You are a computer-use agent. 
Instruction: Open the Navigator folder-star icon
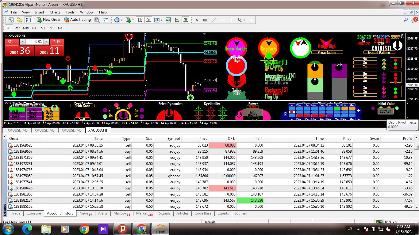pyautogui.click(x=20, y=20)
